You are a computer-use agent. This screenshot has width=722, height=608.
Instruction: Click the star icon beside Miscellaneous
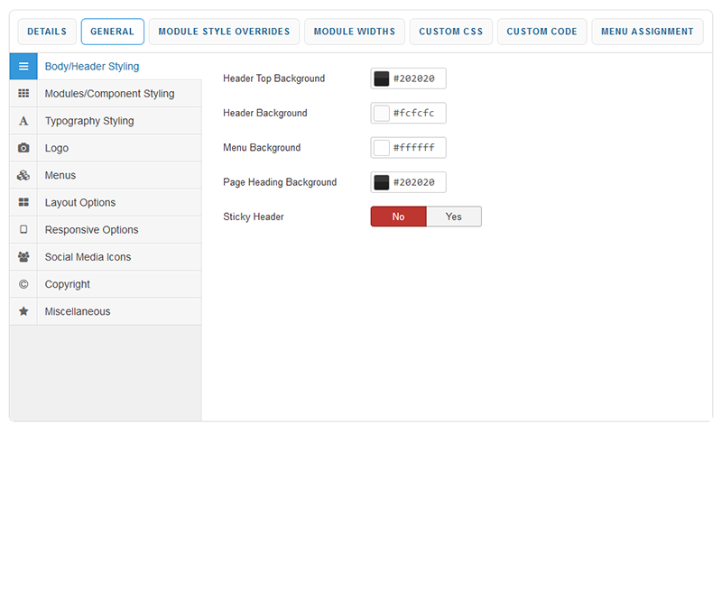[23, 311]
